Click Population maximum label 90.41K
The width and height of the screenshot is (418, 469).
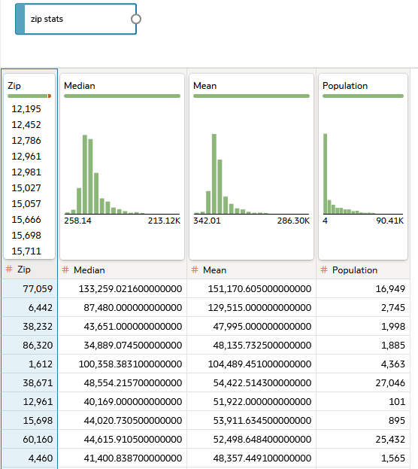pos(390,221)
